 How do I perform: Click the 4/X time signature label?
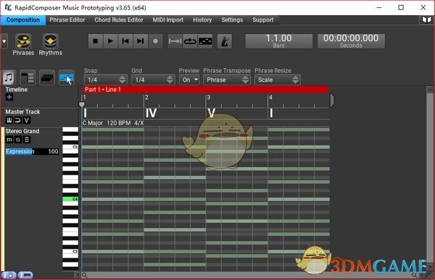[139, 123]
